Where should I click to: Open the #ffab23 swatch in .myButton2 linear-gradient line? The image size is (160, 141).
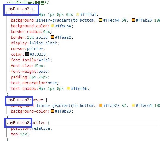point(133,20)
